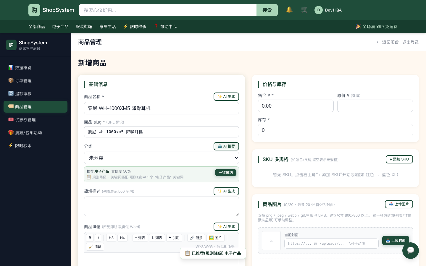
Task: Select 商品管理 in sidebar
Action: coord(35,107)
